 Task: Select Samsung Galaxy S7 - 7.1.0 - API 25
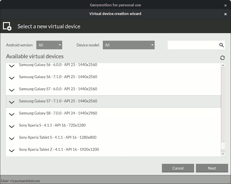point(113,101)
